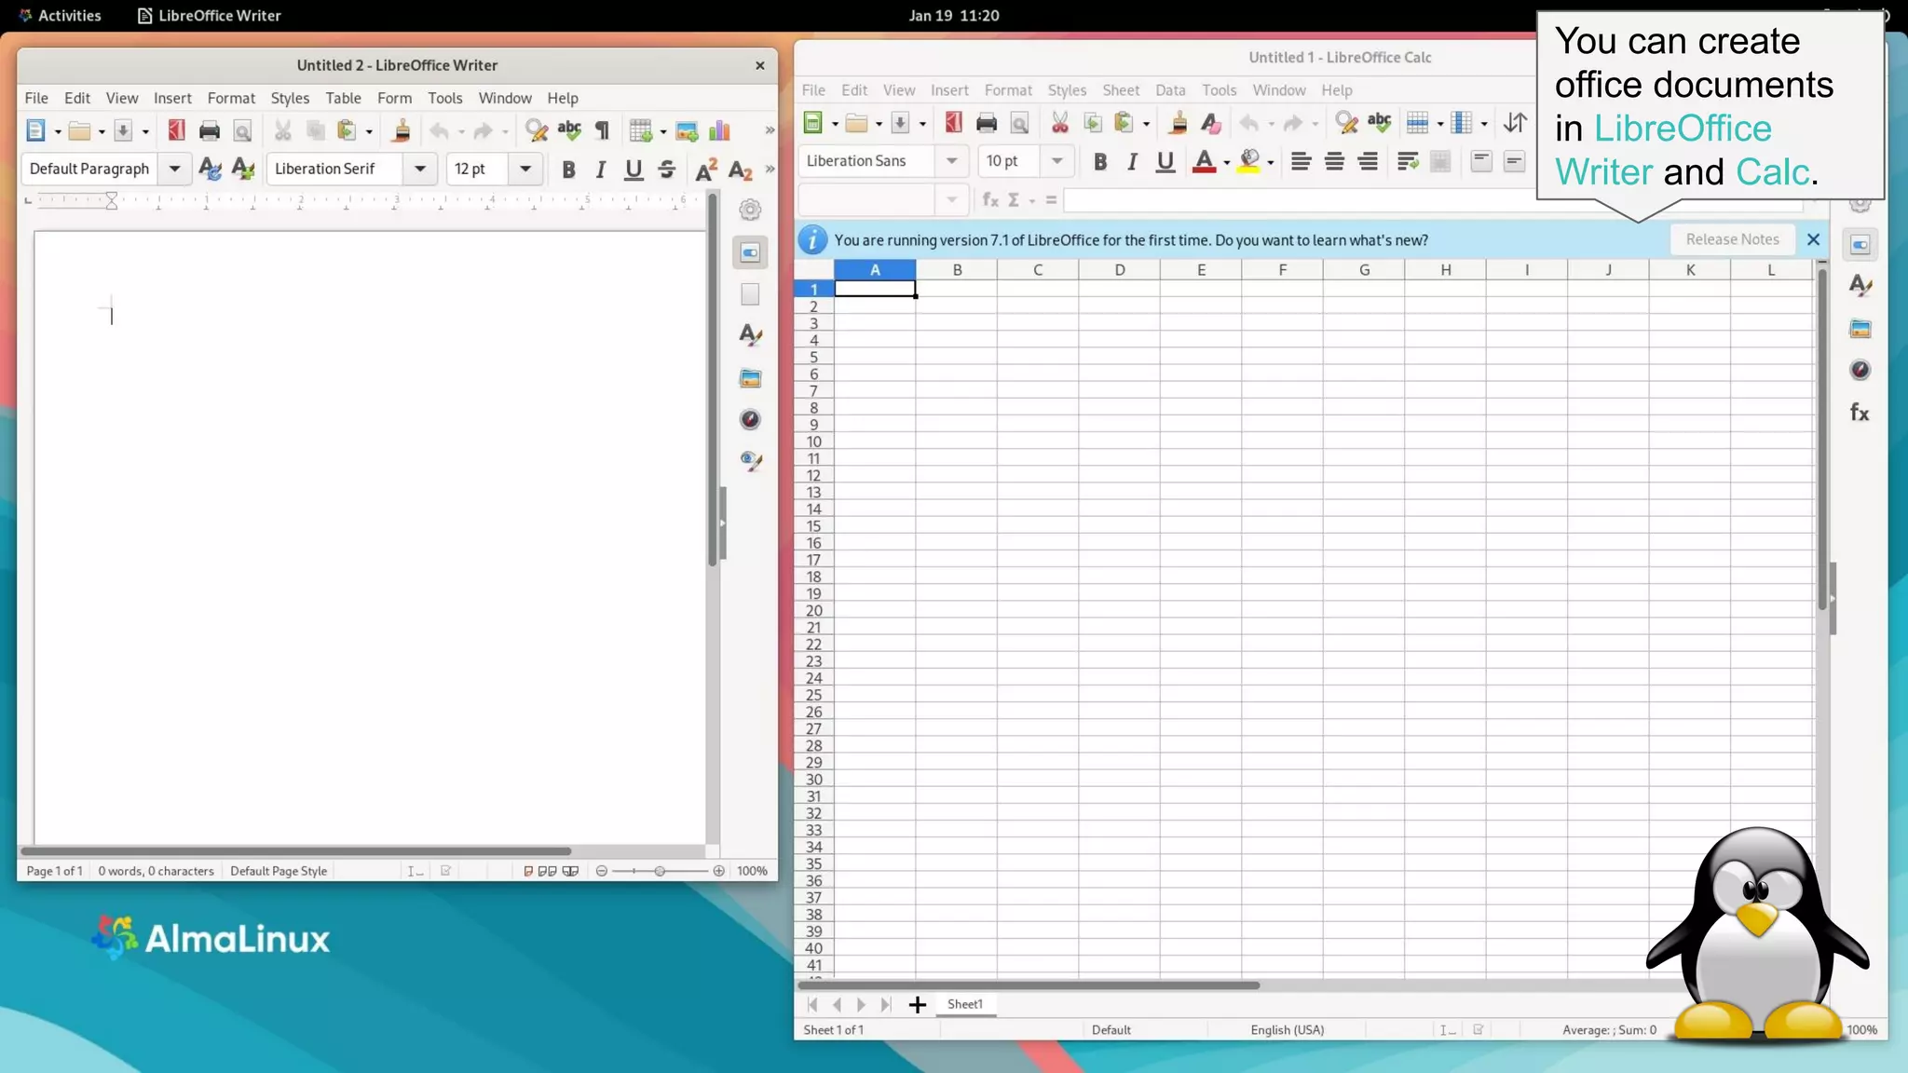Screen dimensions: 1908x1073
Task: Toggle Subscript in Writer toolbar
Action: point(740,170)
